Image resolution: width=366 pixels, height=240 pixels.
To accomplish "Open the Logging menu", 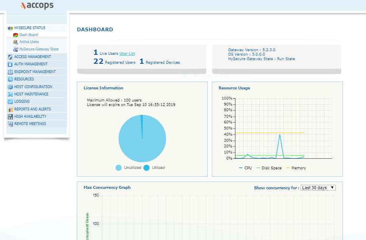I will click(x=37, y=102).
